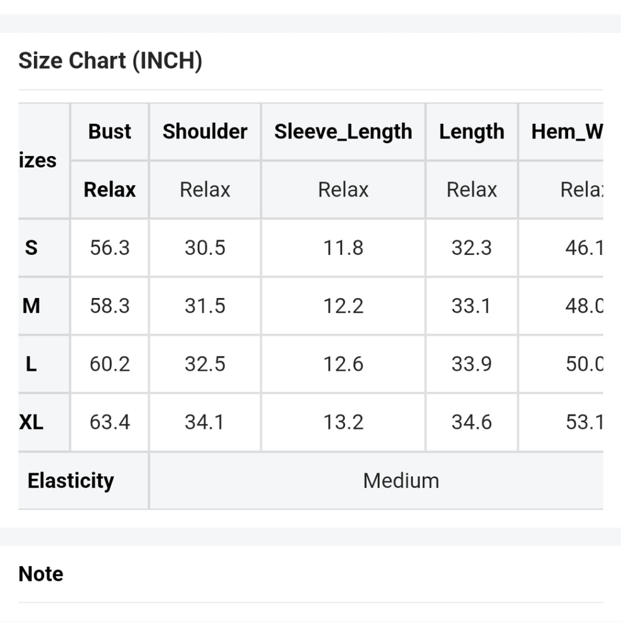Screen dimensions: 621x622
Task: Click the Length value 34.6 for XL
Action: tap(472, 422)
